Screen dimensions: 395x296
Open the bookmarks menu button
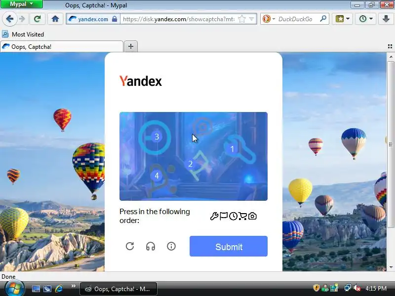342,19
